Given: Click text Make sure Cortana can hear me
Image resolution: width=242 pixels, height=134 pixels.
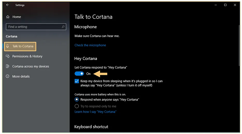Looking at the screenshot, I should (97, 36).
